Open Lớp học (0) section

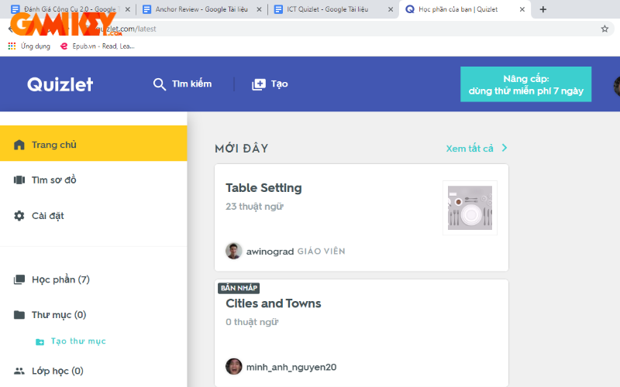57,371
